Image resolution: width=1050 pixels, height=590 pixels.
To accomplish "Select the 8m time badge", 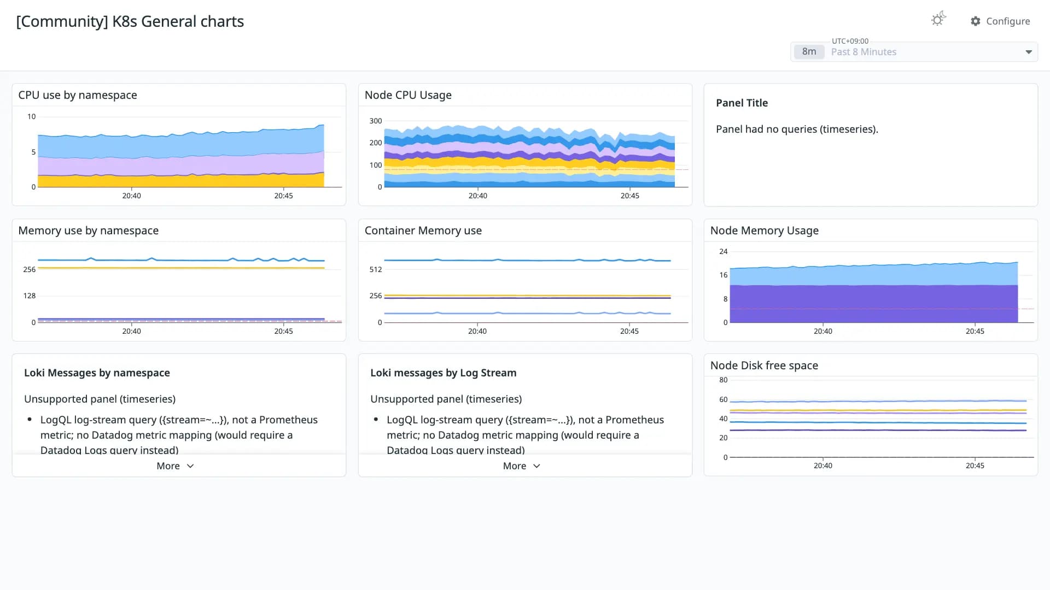I will tap(809, 52).
